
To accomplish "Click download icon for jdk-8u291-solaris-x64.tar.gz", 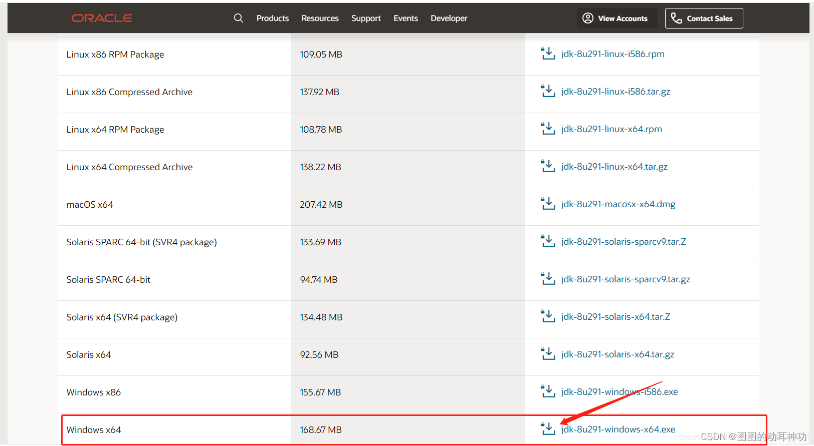I will [x=548, y=353].
